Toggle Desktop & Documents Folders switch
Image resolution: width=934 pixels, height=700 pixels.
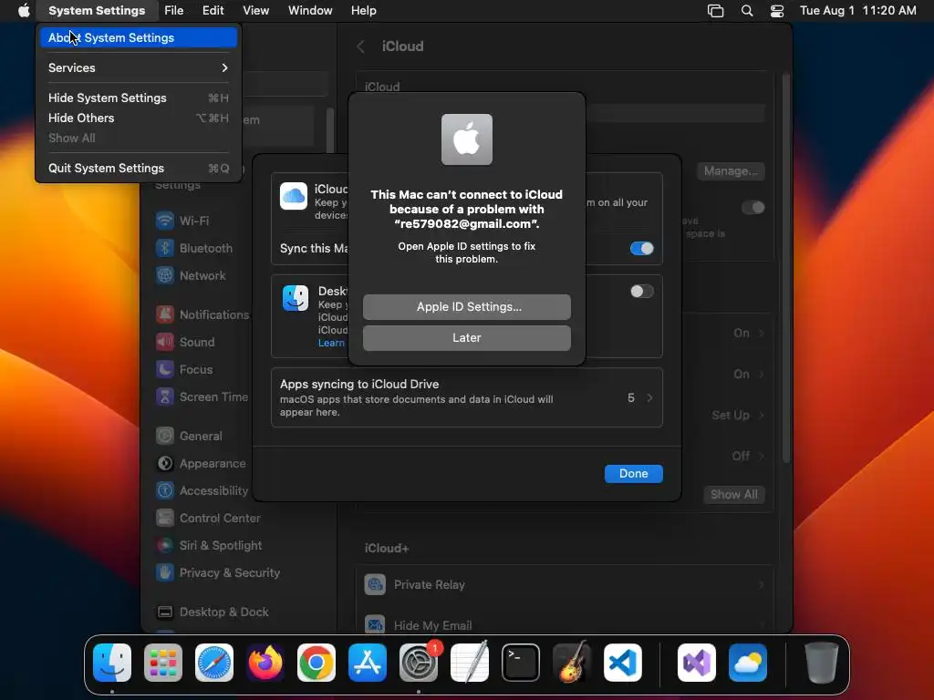click(641, 291)
